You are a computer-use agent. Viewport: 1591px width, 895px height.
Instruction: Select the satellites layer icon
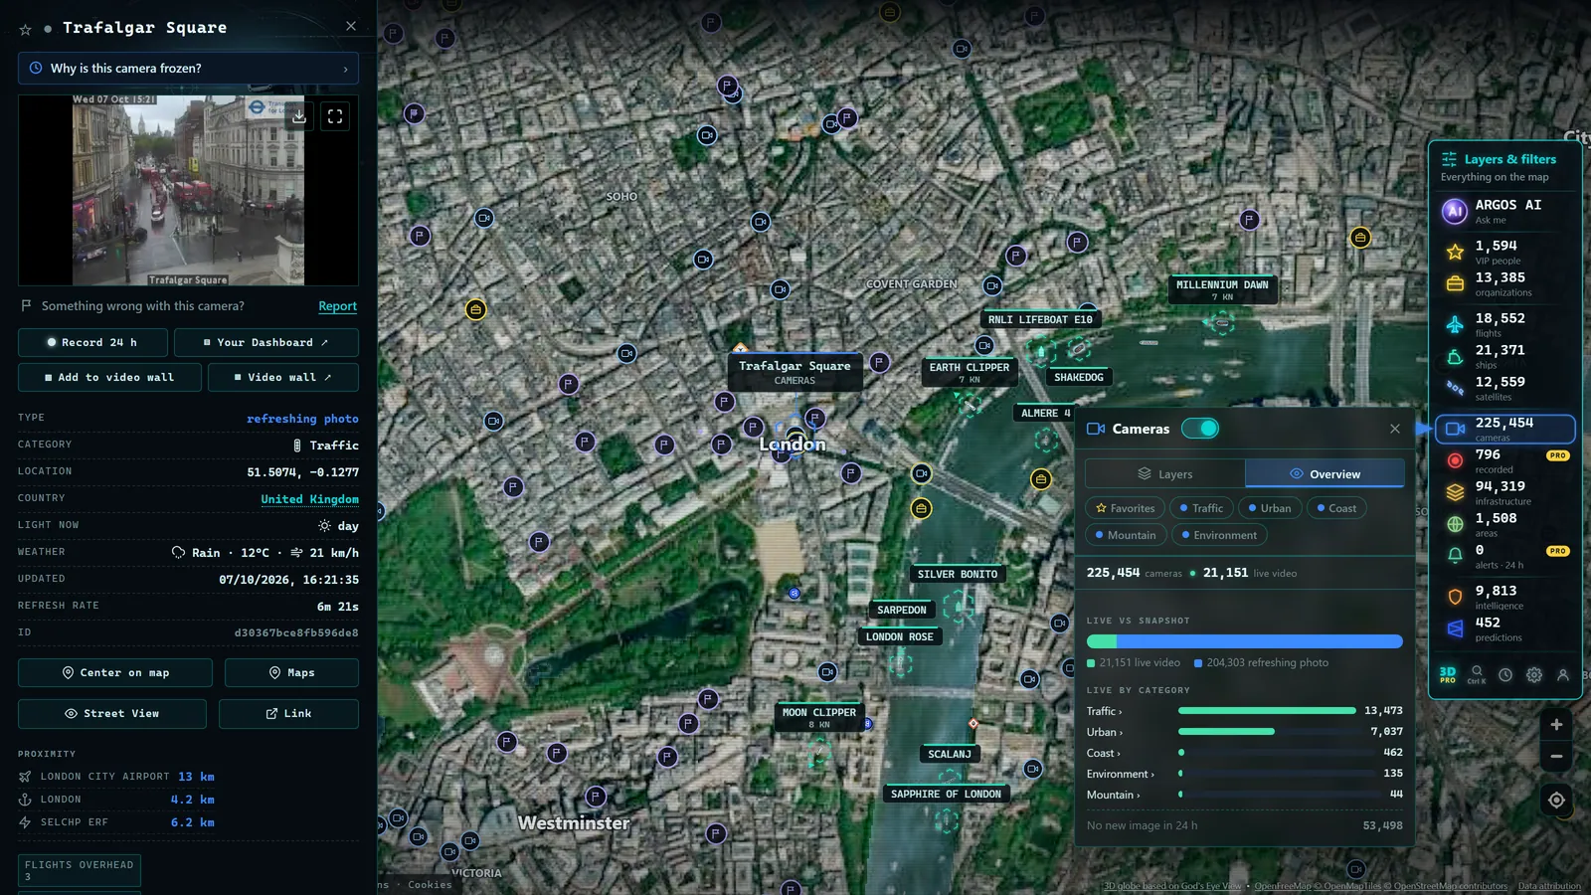tap(1455, 388)
